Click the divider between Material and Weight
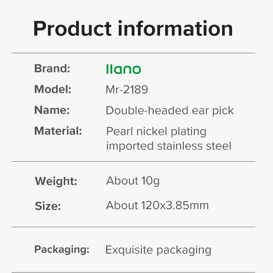The image size is (273, 273). click(133, 161)
